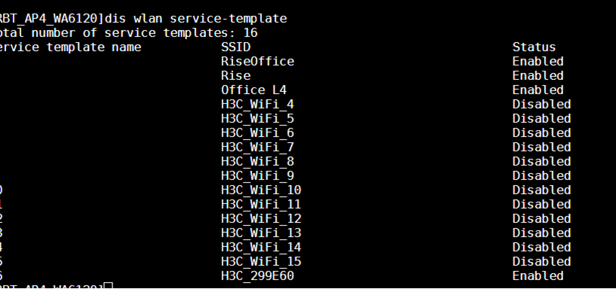Click the dis wlan service-template command
616x289 pixels.
197,18
